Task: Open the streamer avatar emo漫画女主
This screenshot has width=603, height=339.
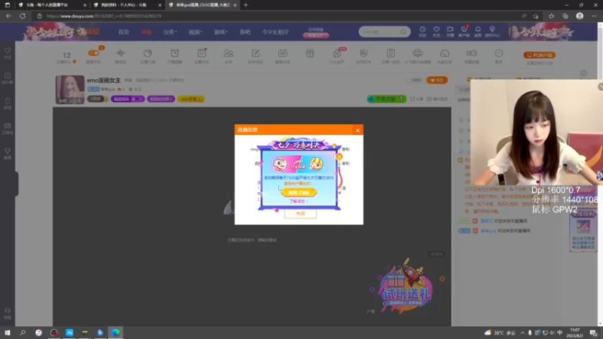Action: 70,89
